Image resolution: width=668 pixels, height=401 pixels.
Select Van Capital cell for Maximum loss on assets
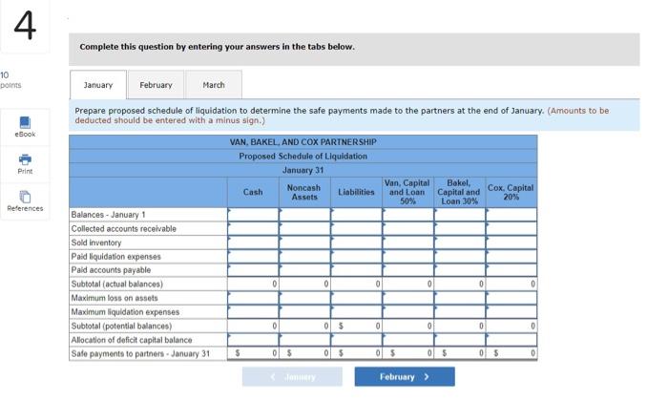pyautogui.click(x=408, y=298)
